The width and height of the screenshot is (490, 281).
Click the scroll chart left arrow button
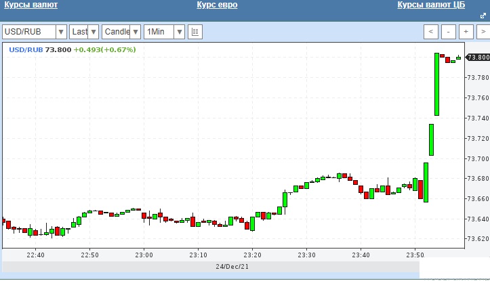pos(430,32)
